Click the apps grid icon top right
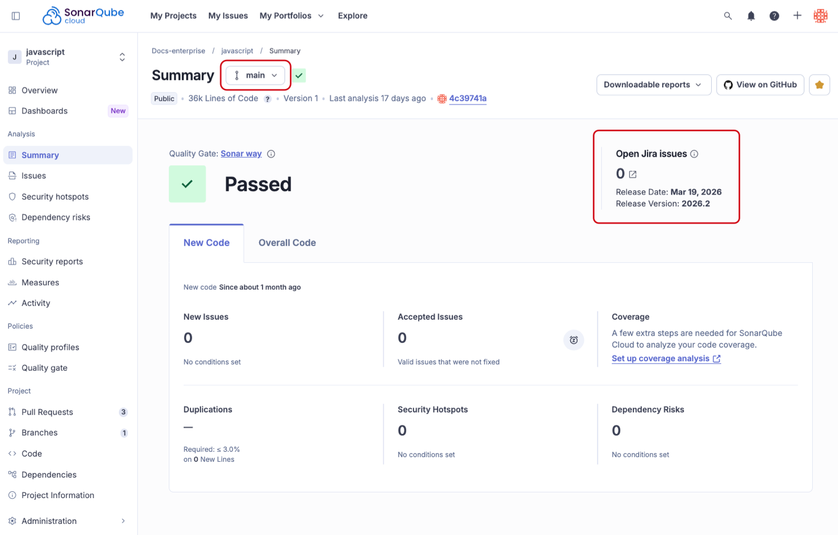 point(820,16)
